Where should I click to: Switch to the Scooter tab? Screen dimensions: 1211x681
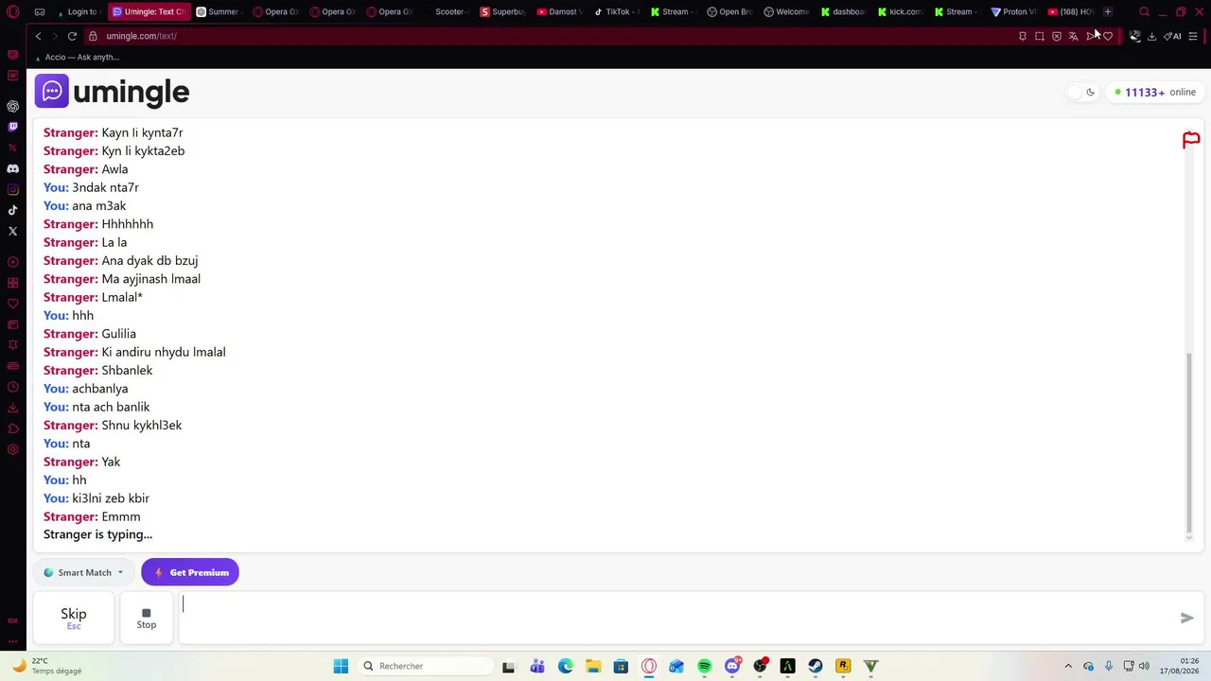click(x=446, y=12)
